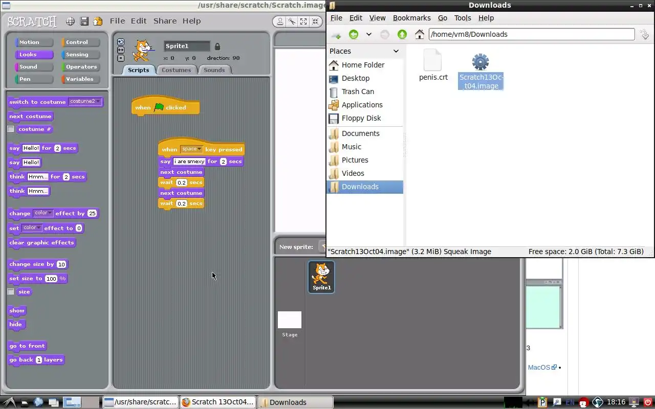Select the Pen block category

[34, 79]
